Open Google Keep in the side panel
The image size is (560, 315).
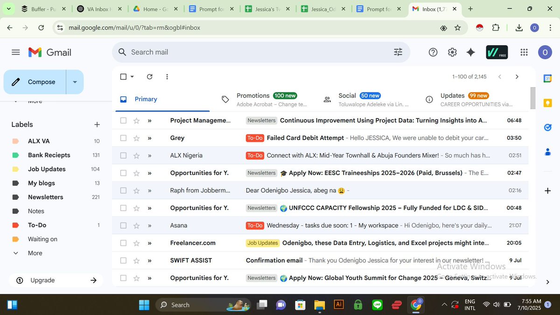point(547,102)
